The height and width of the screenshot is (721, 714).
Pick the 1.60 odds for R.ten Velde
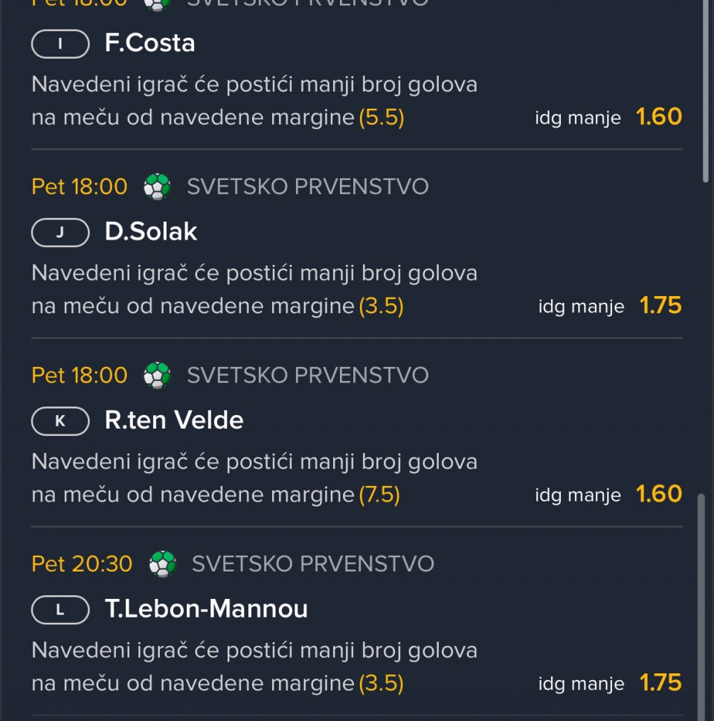point(659,494)
